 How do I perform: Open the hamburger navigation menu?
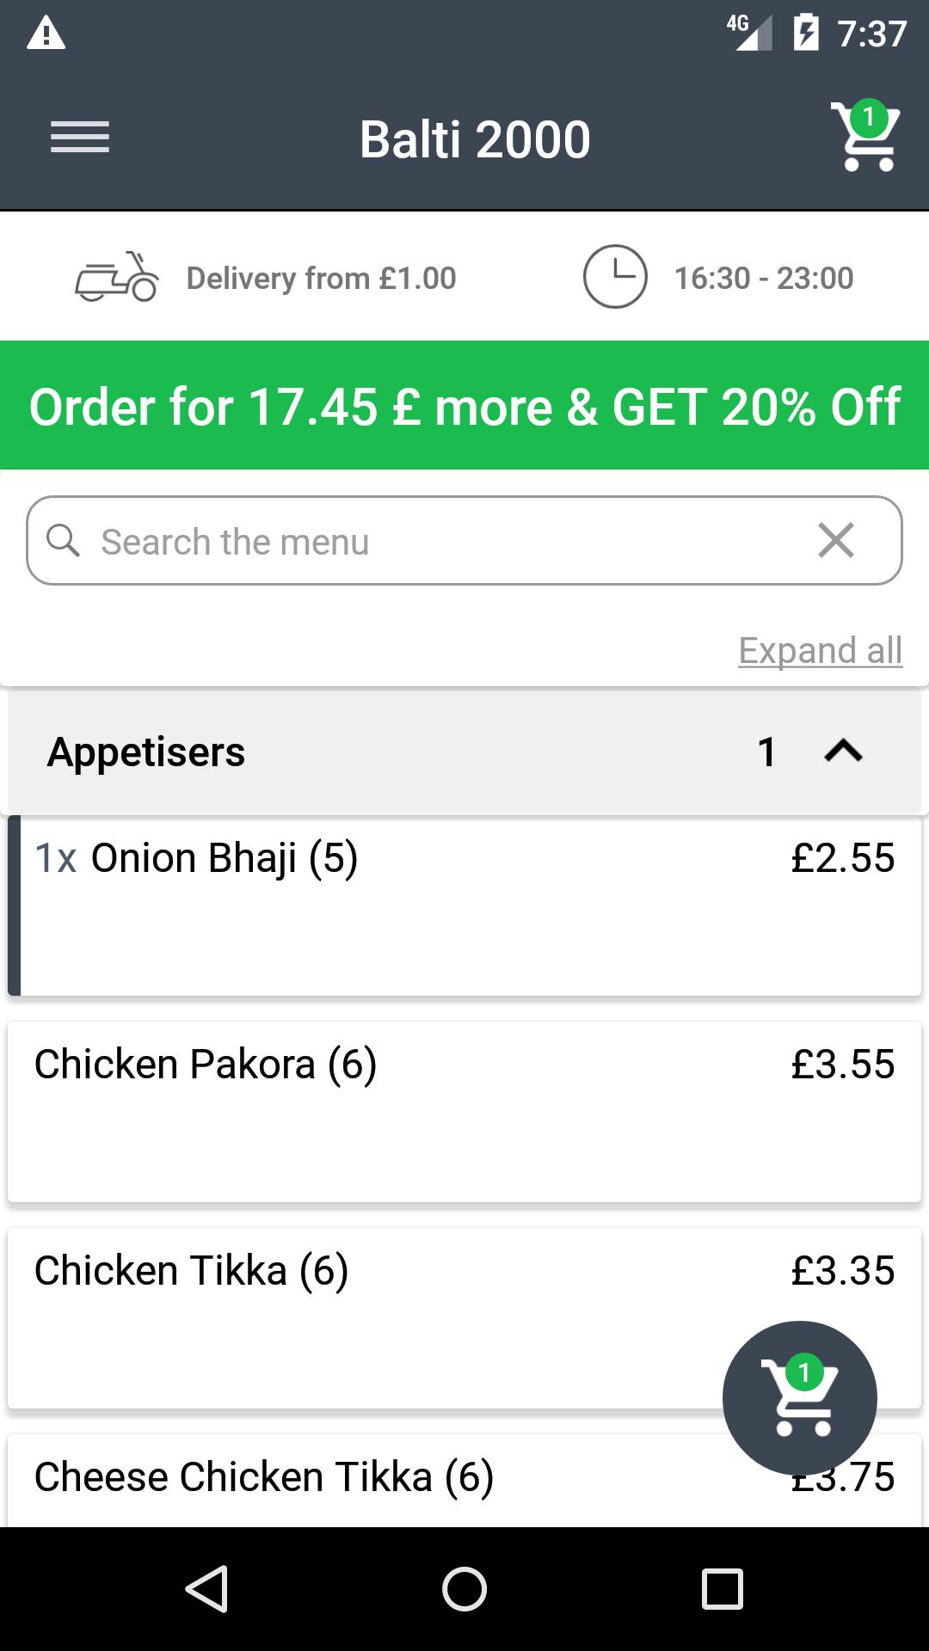79,138
